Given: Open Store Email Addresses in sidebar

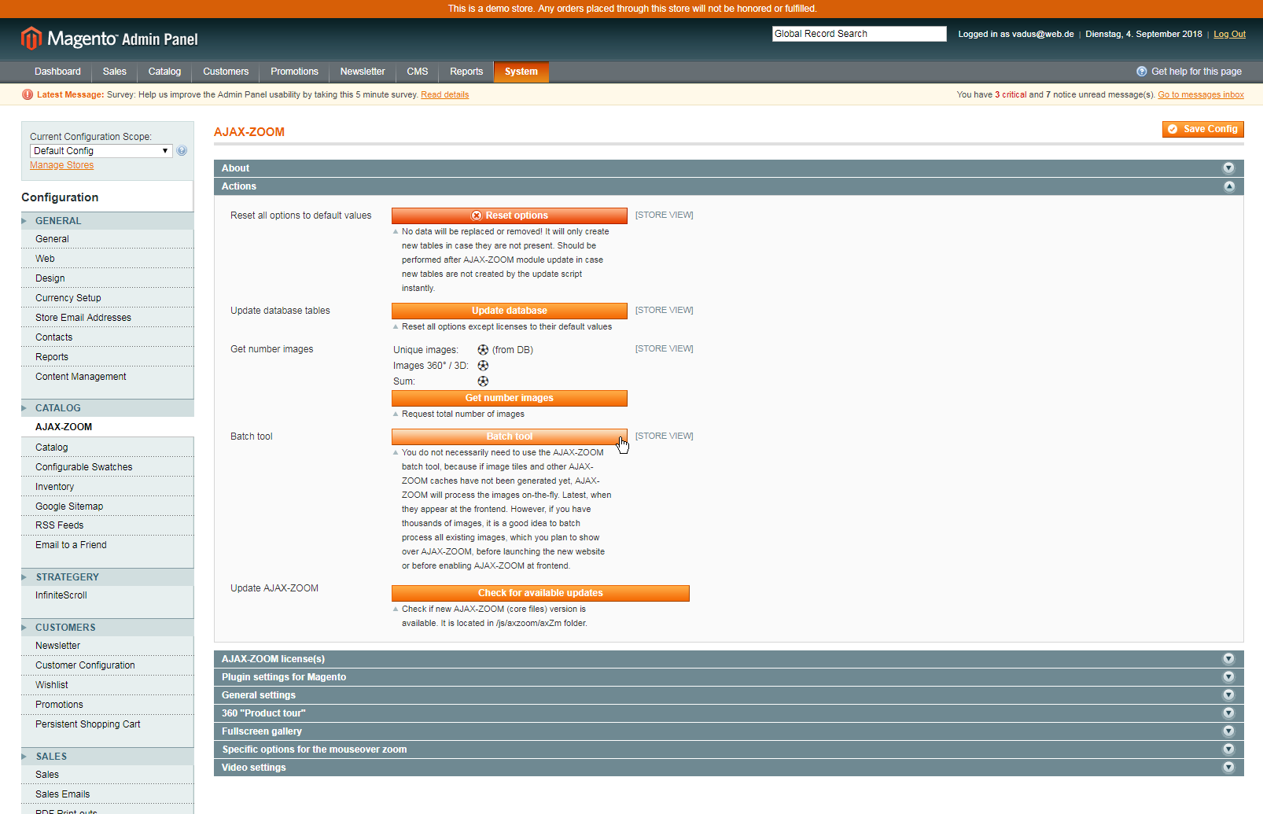Looking at the screenshot, I should (x=107, y=318).
